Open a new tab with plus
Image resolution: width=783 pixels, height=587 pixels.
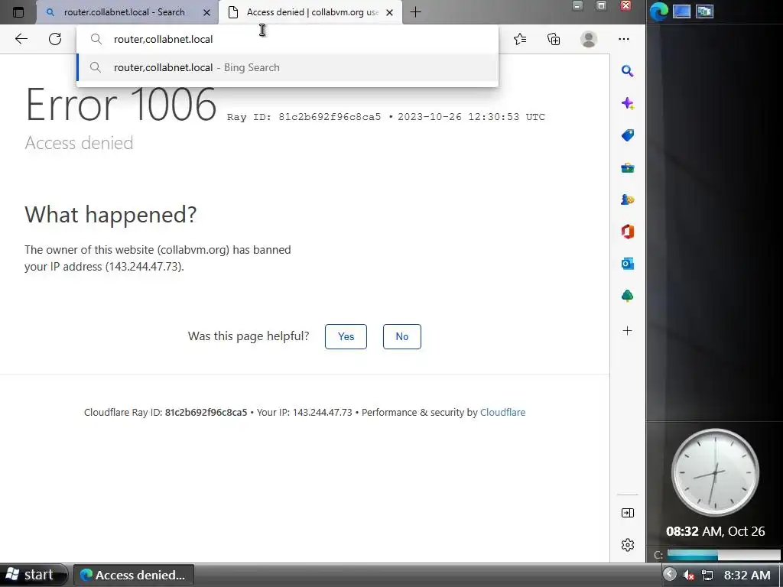coord(415,12)
